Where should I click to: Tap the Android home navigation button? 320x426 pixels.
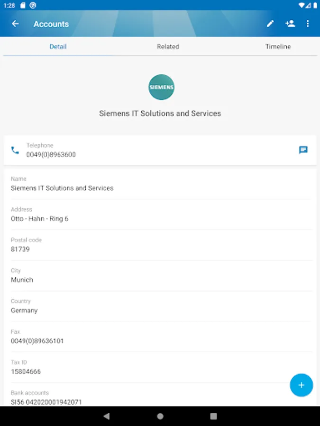[x=160, y=416]
